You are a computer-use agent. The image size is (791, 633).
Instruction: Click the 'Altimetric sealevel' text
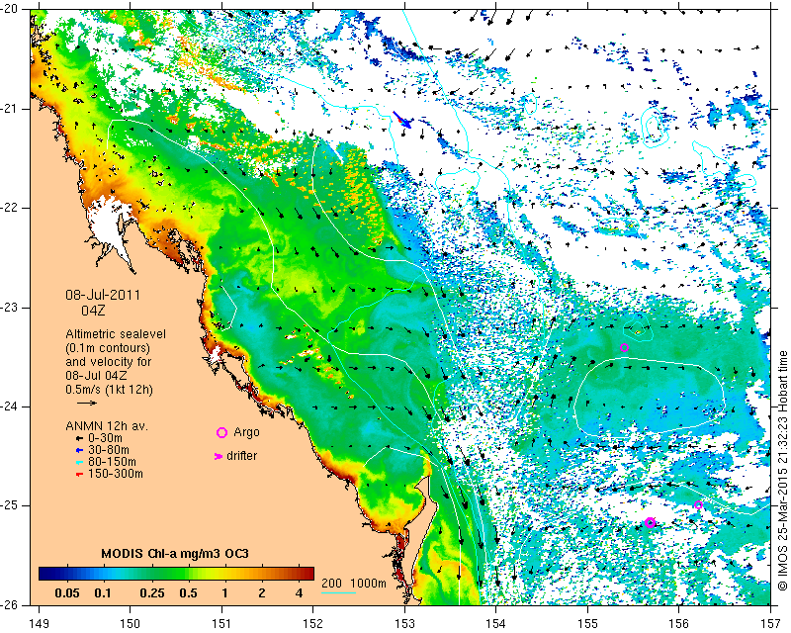pos(116,334)
